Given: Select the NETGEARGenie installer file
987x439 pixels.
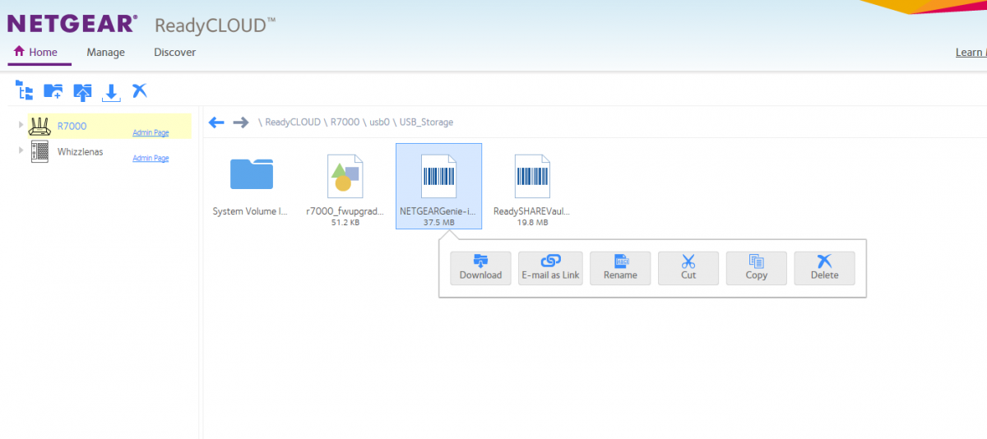Looking at the screenshot, I should point(438,187).
